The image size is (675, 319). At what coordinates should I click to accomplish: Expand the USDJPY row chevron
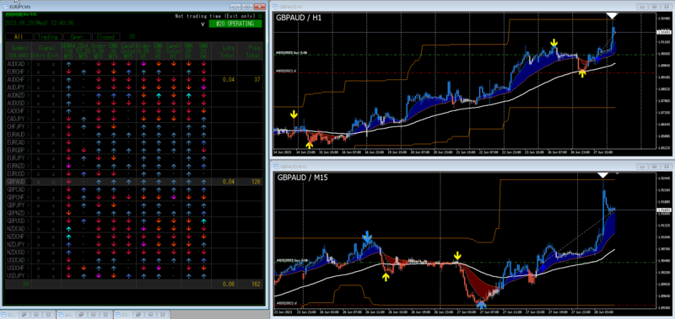click(x=28, y=275)
